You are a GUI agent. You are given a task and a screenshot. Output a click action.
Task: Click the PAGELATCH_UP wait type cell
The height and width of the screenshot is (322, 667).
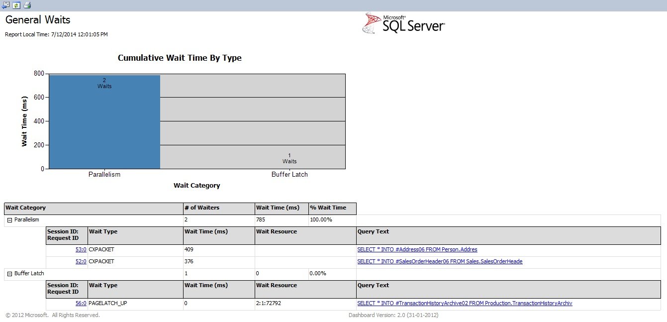[107, 303]
